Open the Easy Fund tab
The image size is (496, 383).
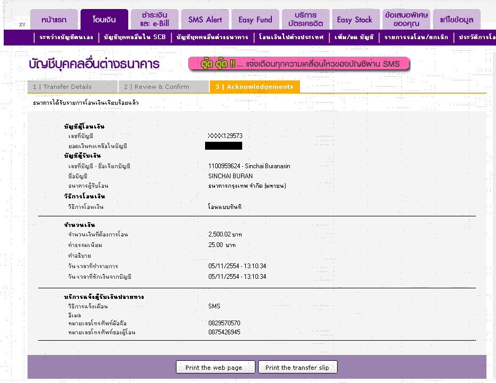255,20
